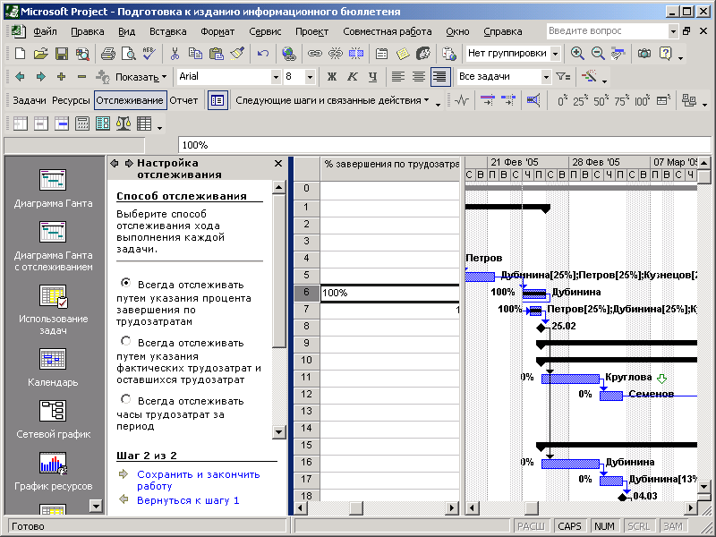Open Resource Graph view
Viewport: 716px width, 537px height.
[x=53, y=472]
